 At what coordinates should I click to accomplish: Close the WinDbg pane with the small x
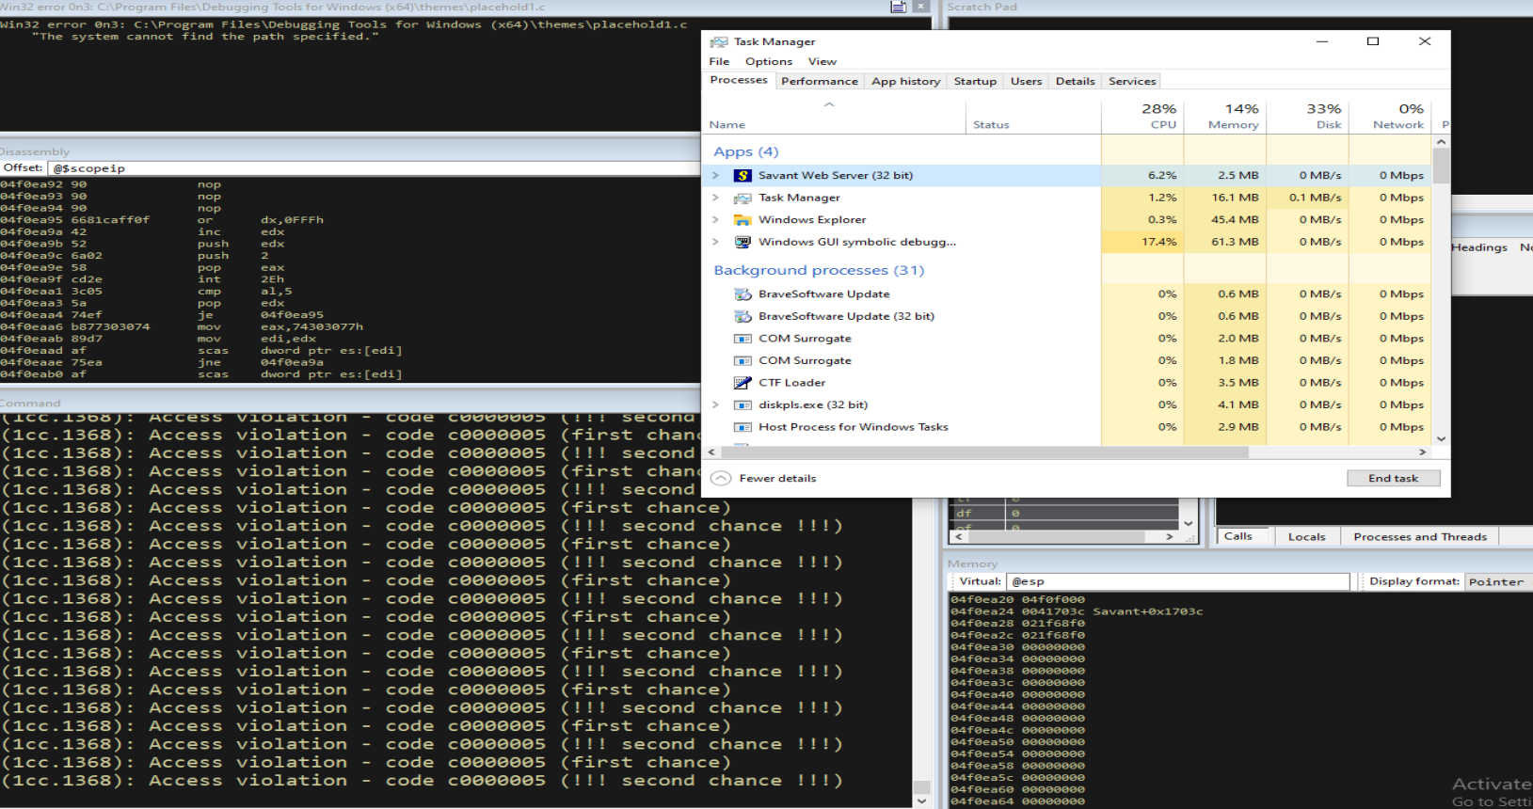(x=920, y=7)
